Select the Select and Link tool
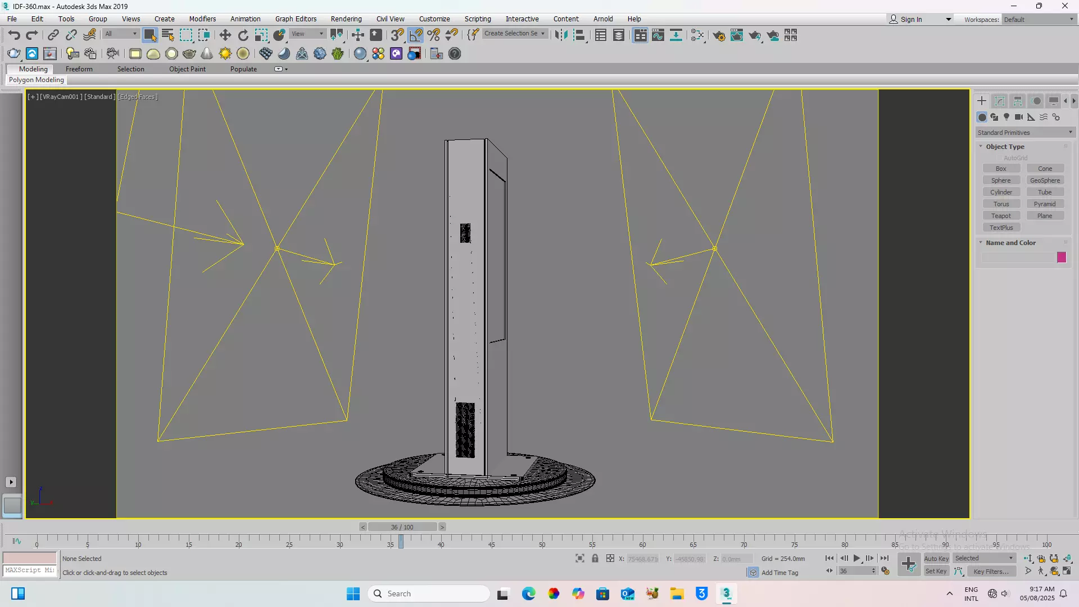 point(53,35)
